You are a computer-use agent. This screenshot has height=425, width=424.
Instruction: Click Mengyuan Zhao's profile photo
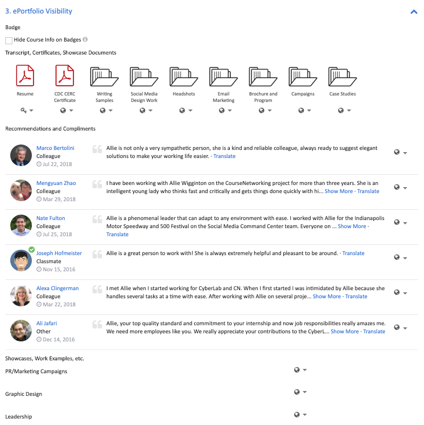[x=21, y=190]
